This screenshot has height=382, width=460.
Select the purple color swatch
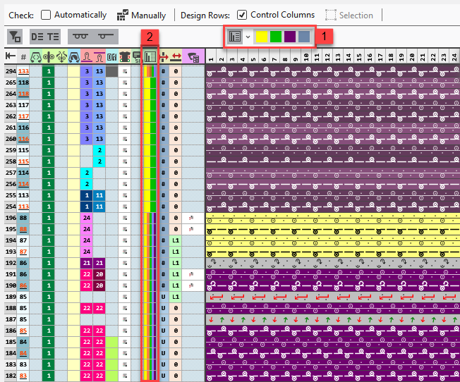(289, 36)
